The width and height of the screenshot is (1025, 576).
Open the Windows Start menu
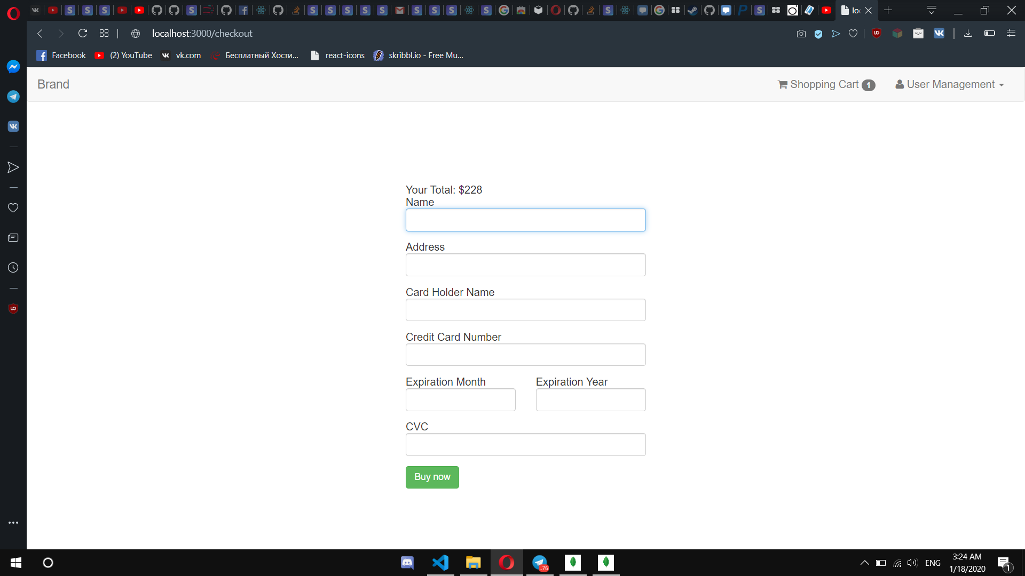click(16, 563)
